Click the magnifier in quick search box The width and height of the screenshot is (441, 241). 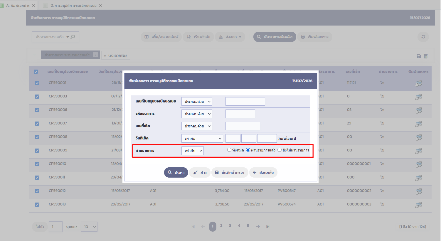point(73,37)
